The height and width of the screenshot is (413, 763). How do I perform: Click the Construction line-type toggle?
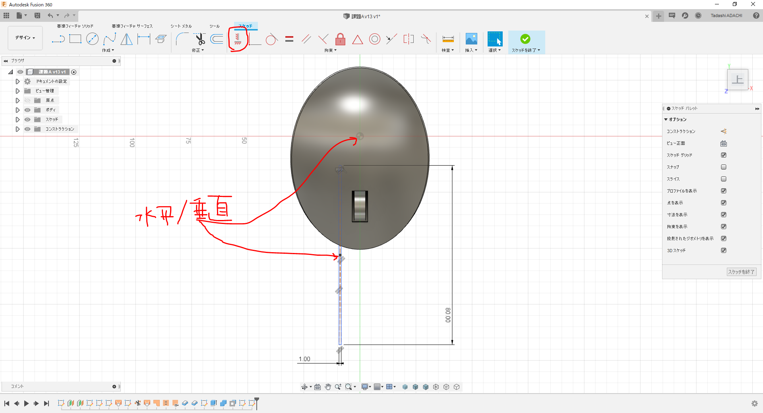724,131
